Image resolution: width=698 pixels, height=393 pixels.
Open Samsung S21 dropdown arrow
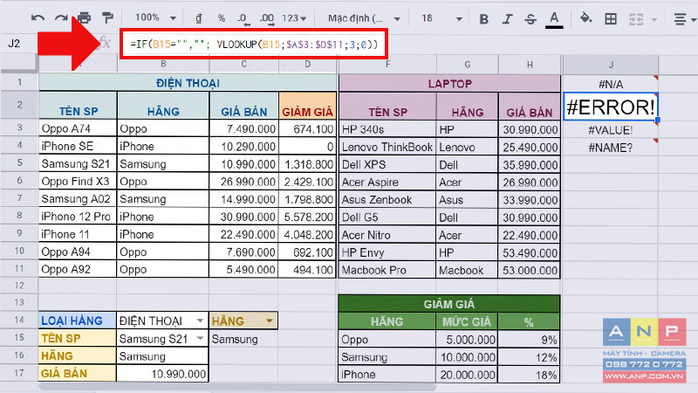[x=200, y=338]
